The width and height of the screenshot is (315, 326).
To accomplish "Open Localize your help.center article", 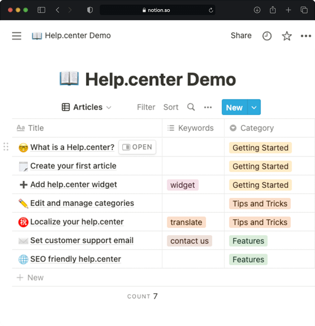I will click(x=77, y=222).
